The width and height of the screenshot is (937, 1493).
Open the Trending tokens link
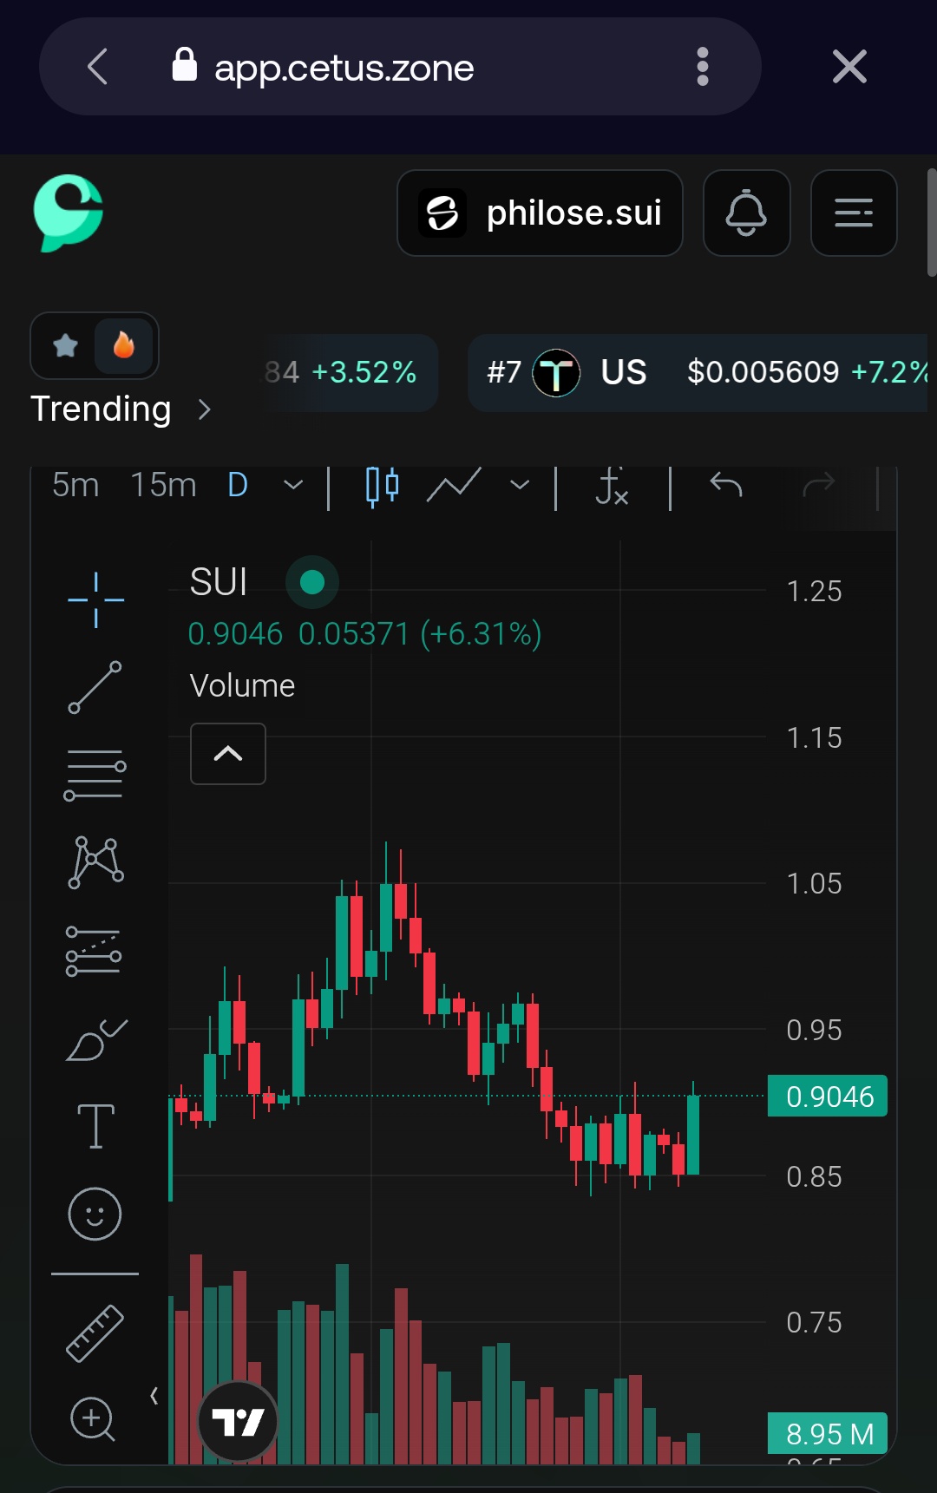coord(120,409)
